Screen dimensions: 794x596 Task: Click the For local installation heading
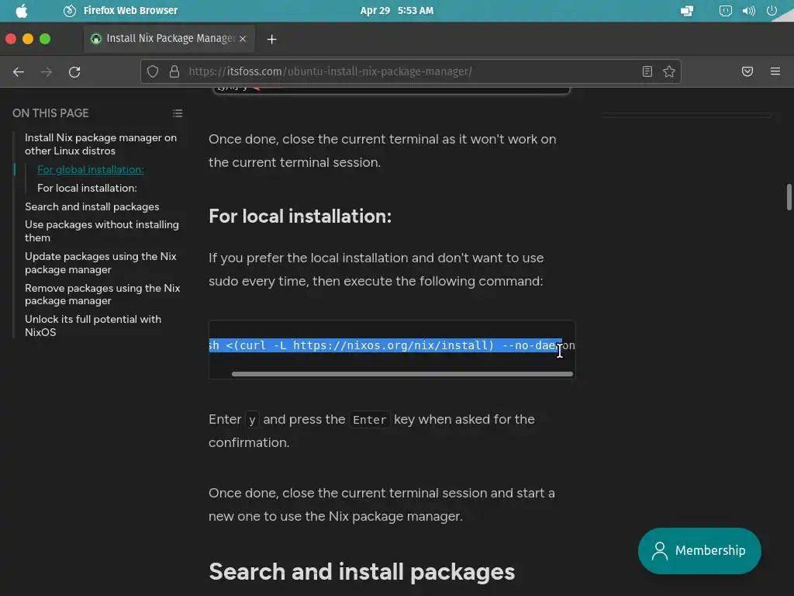click(300, 217)
